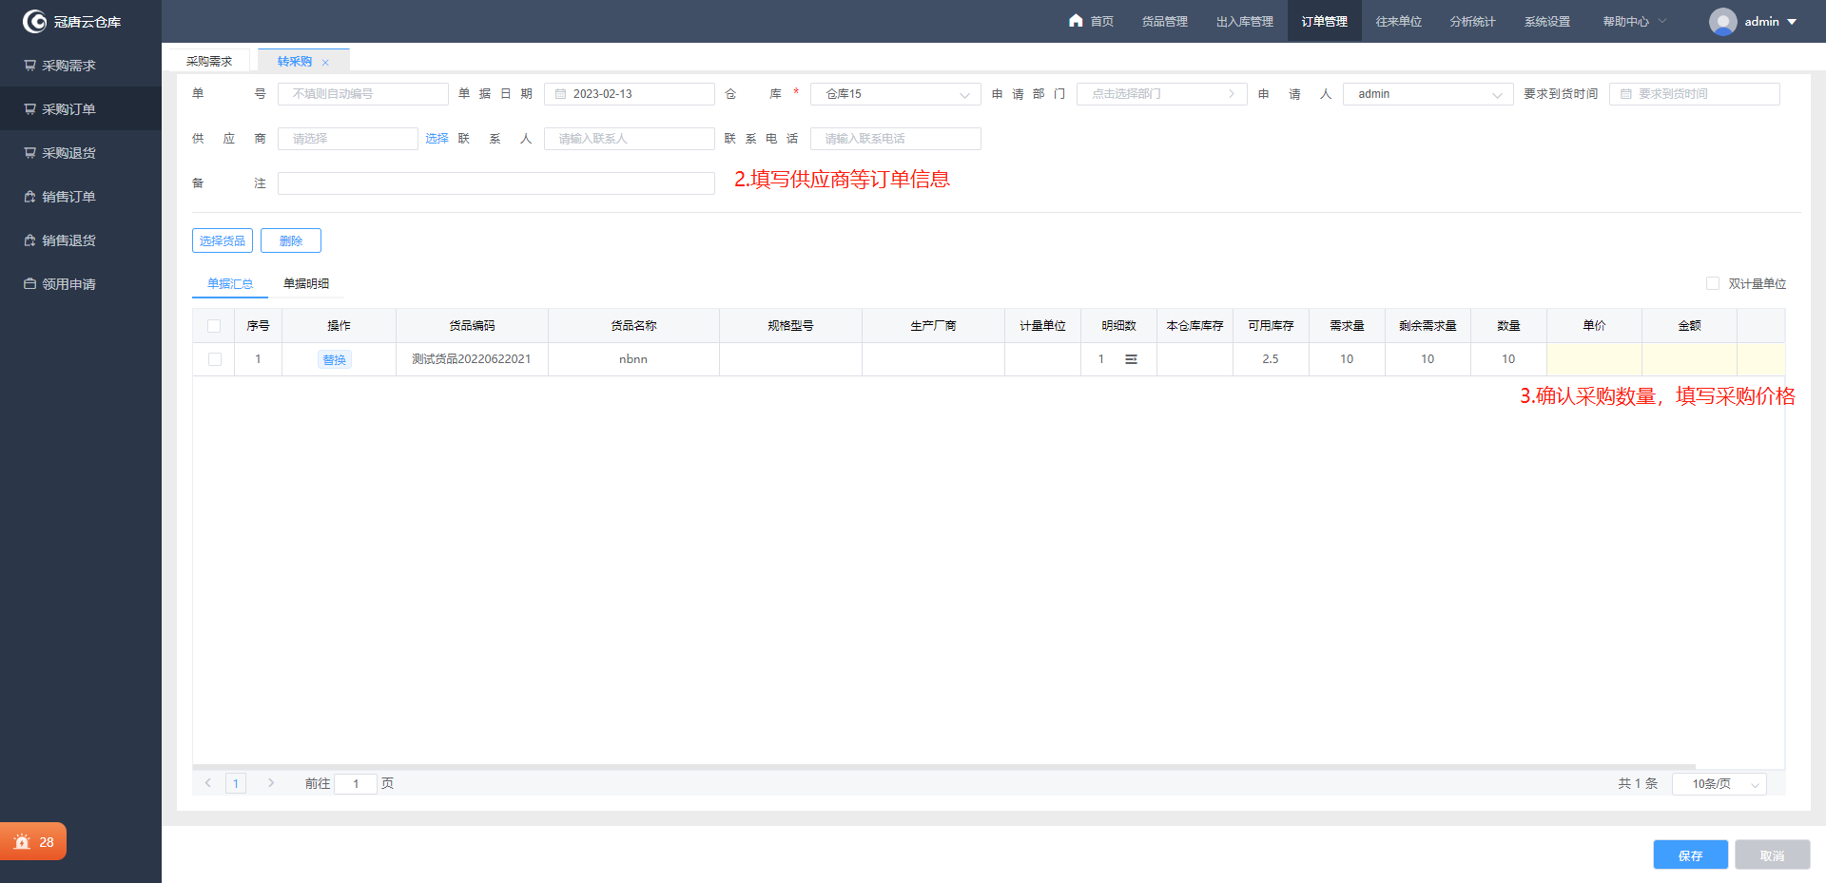Open the 订单管理 menu

click(x=1325, y=21)
